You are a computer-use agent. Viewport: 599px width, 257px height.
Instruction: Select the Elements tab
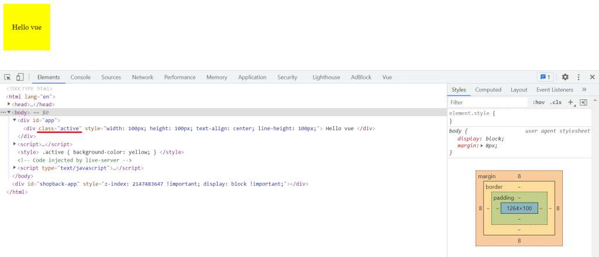[49, 77]
